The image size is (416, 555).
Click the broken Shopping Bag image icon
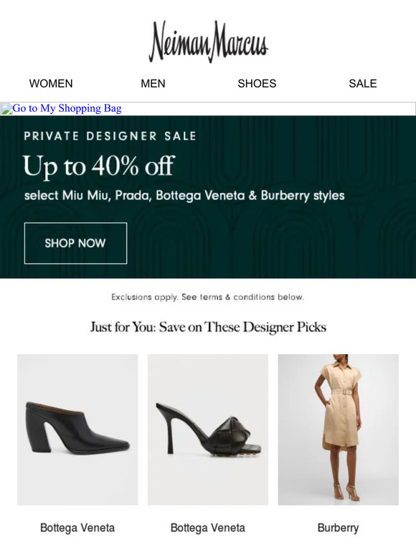click(6, 109)
